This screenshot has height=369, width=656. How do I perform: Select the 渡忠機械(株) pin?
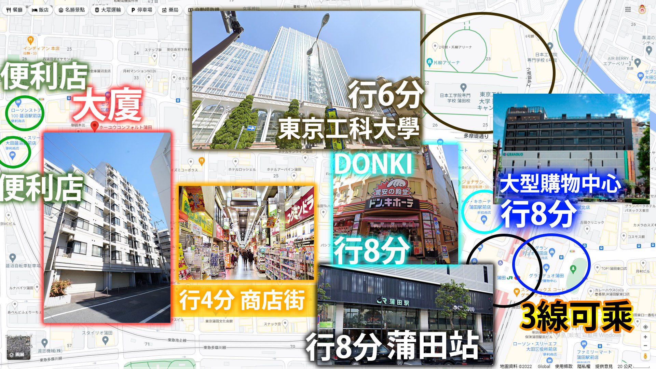point(44,342)
